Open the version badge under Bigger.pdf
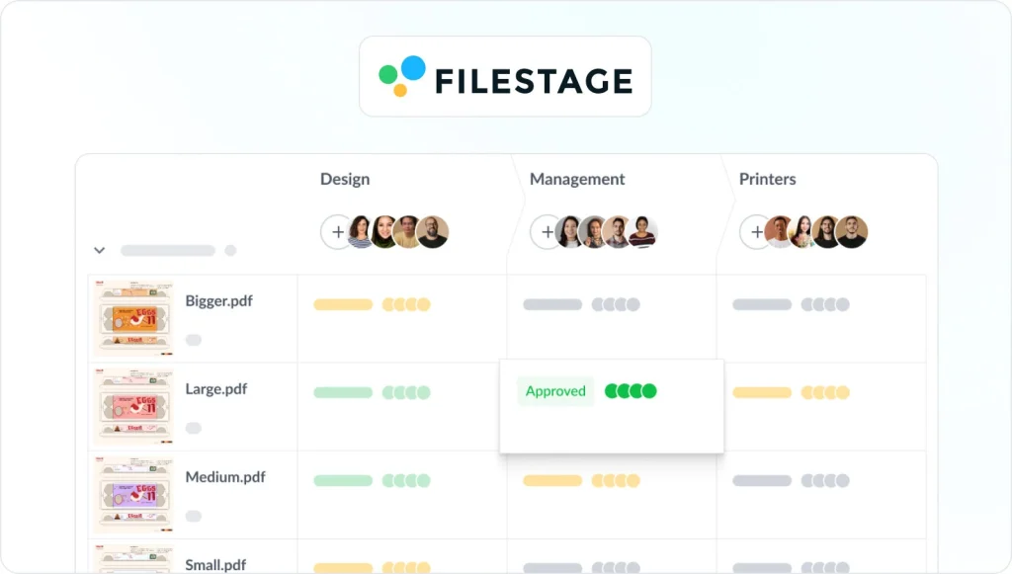1012x574 pixels. [193, 339]
